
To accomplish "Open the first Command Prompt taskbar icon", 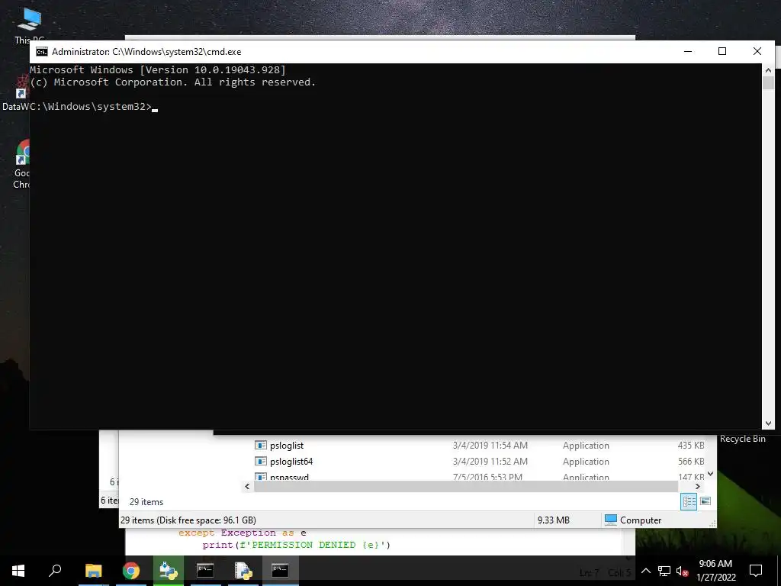I will [205, 571].
